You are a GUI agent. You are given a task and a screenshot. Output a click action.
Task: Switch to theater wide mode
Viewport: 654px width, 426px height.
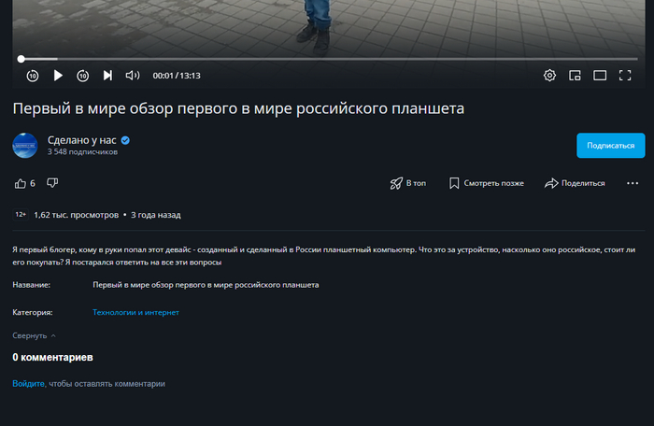pyautogui.click(x=600, y=75)
